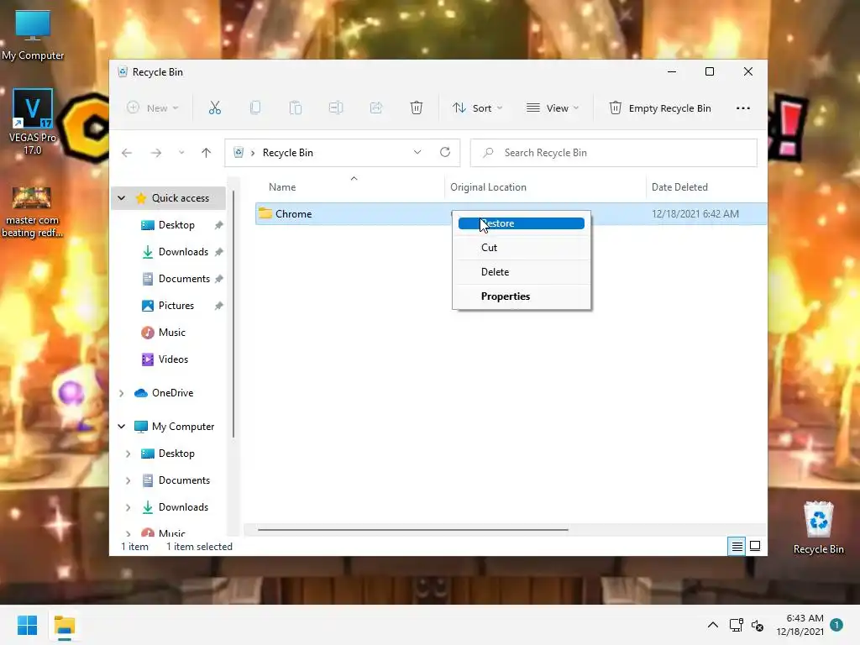Viewport: 860px width, 645px height.
Task: Collapse My Computer tree node
Action: pyautogui.click(x=122, y=427)
